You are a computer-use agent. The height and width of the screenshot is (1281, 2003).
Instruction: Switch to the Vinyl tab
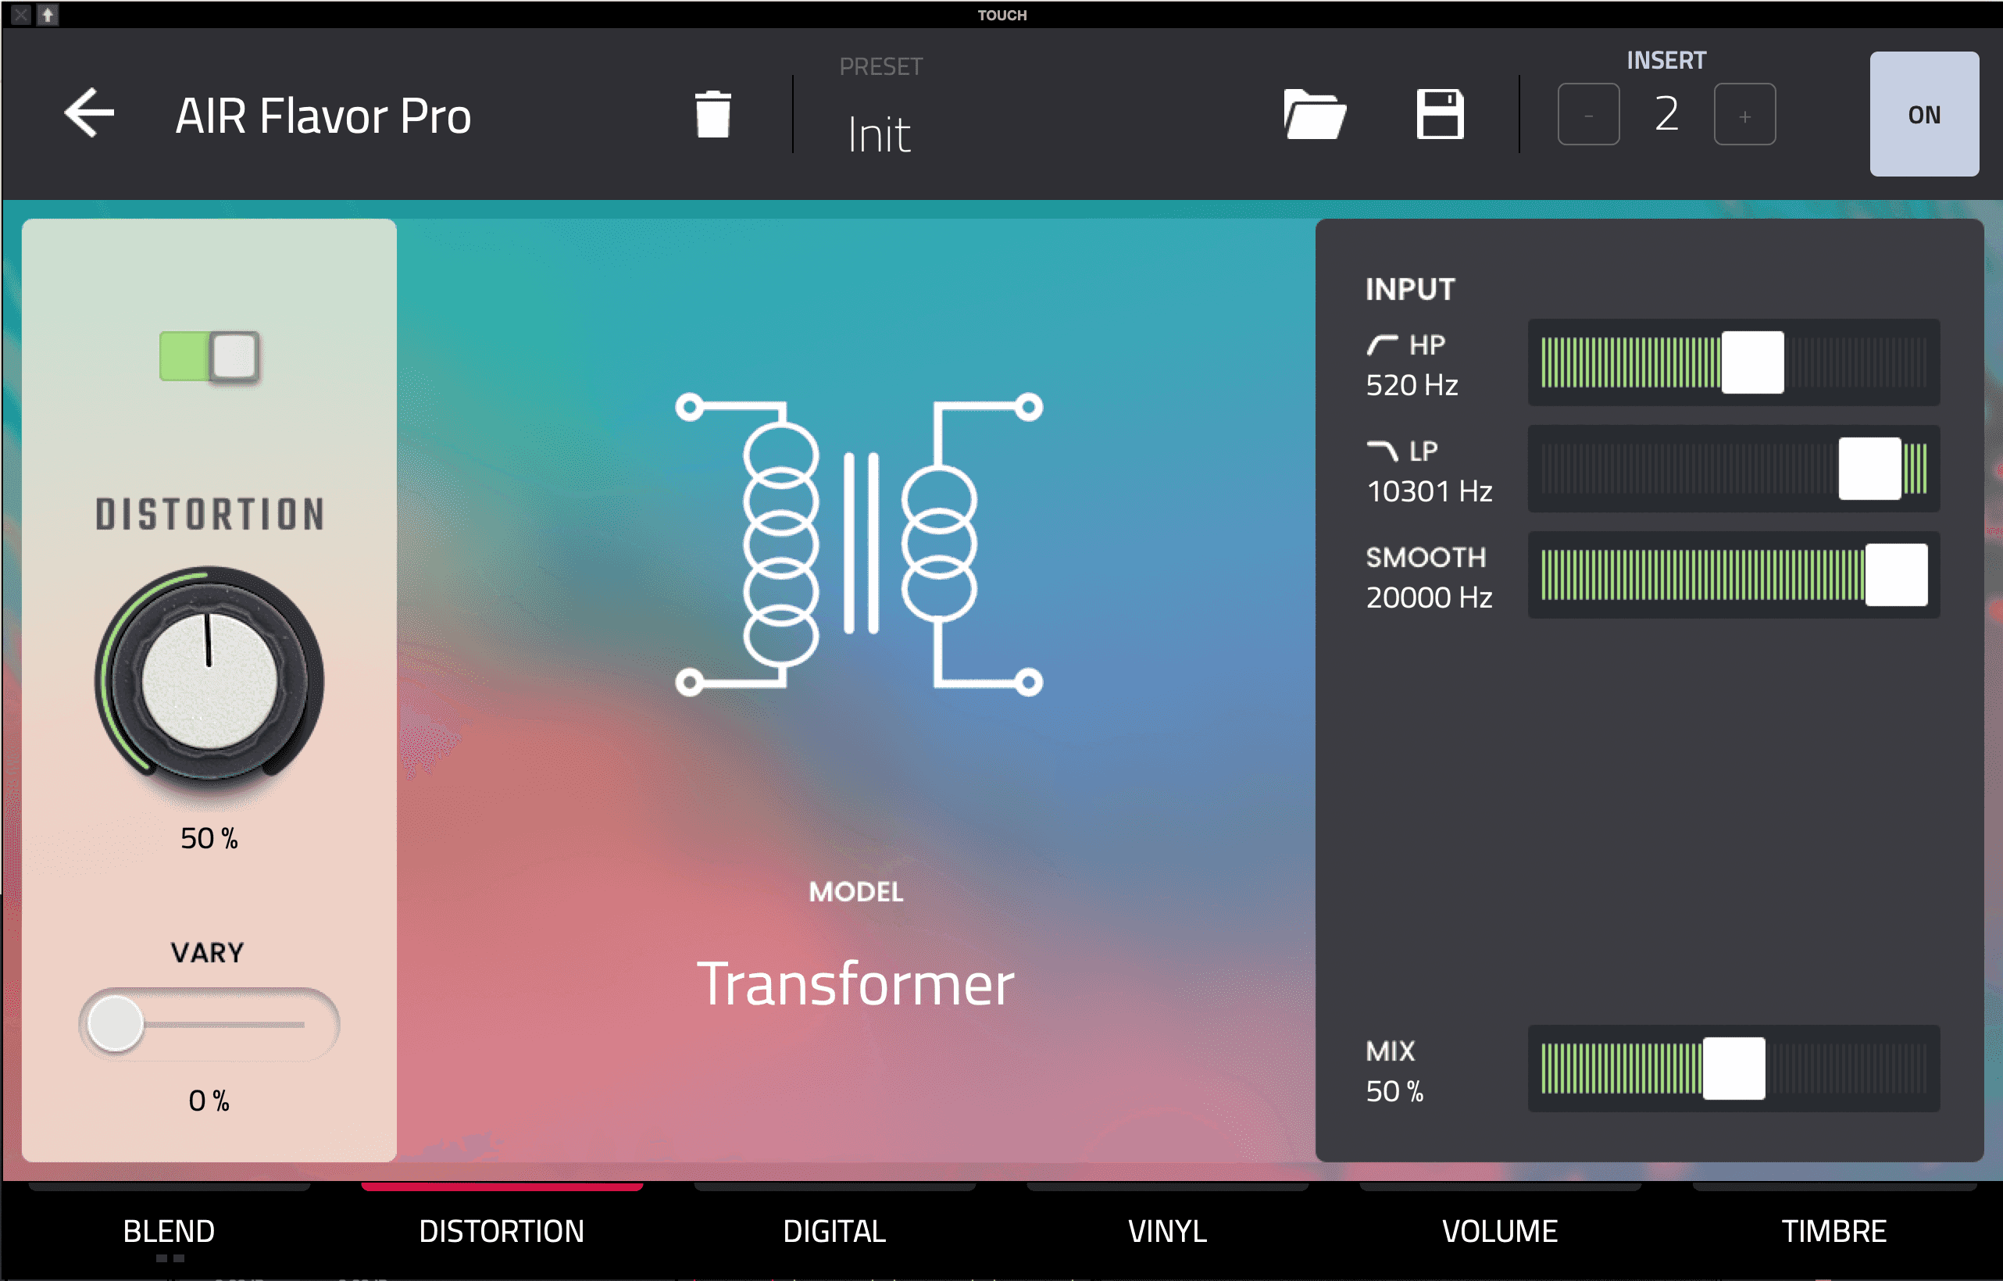point(1167,1230)
